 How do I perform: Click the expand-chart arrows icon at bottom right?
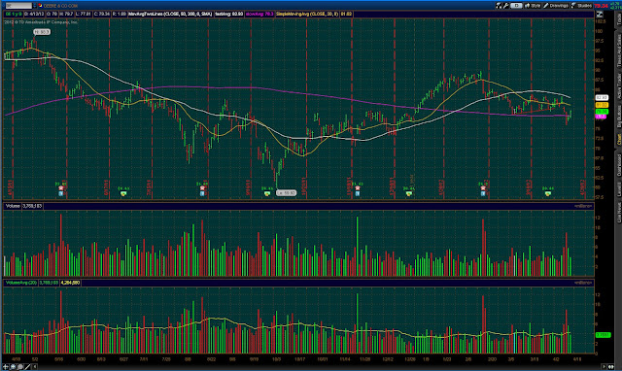click(611, 367)
